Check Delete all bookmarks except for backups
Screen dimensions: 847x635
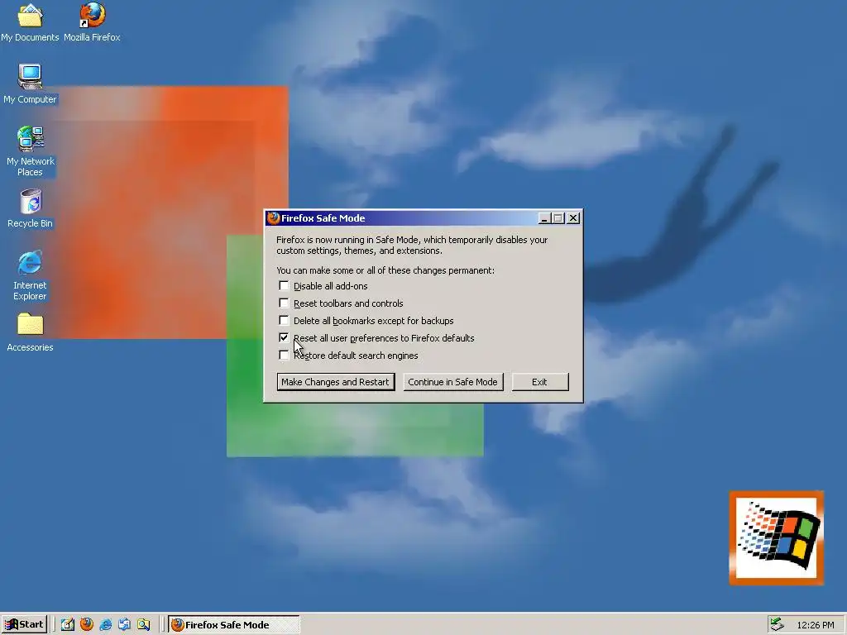pos(284,320)
